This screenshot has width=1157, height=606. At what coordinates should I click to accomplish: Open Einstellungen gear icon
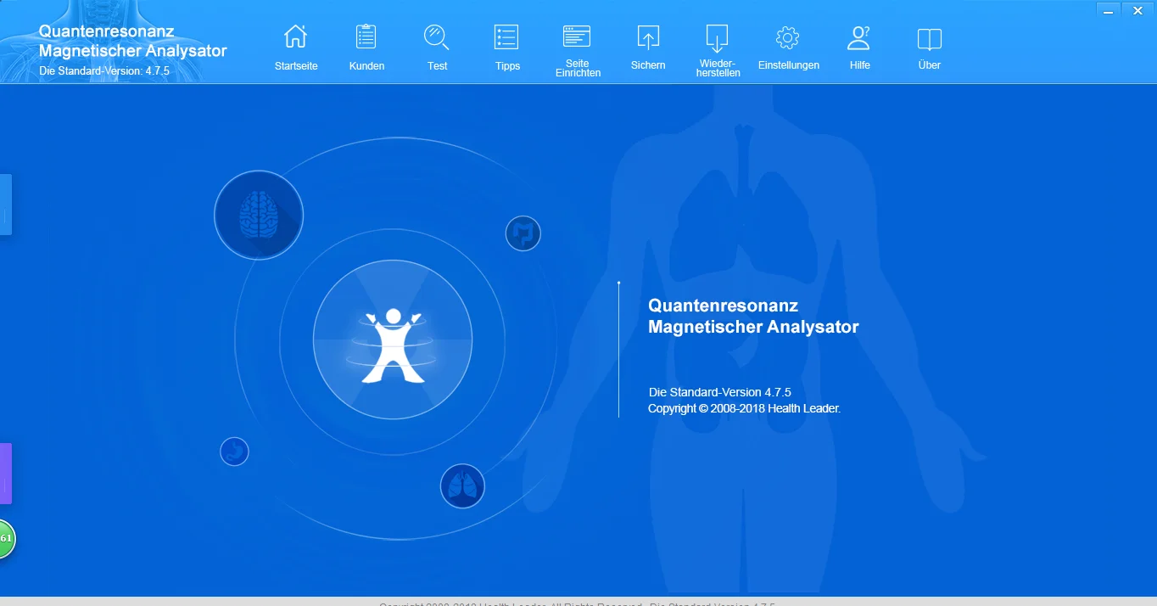(788, 37)
